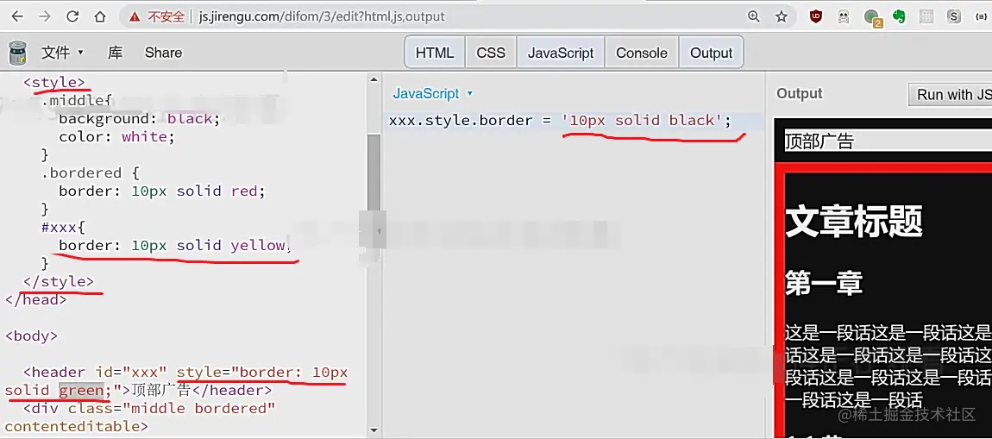
Task: Open the Share menu
Action: [163, 53]
